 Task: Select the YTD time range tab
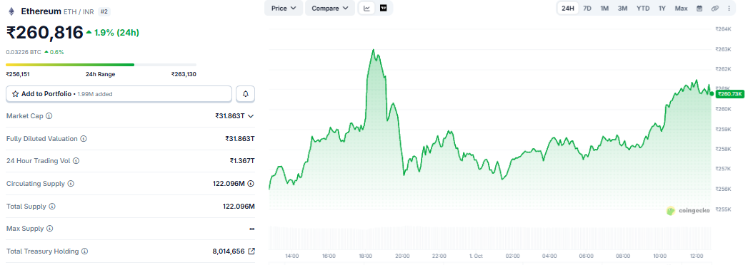pyautogui.click(x=643, y=8)
